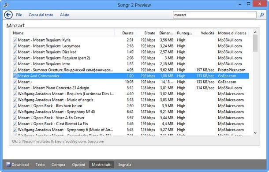Click the file icon of C'est Bientot La Fin
The image size is (269, 172).
pos(15,123)
